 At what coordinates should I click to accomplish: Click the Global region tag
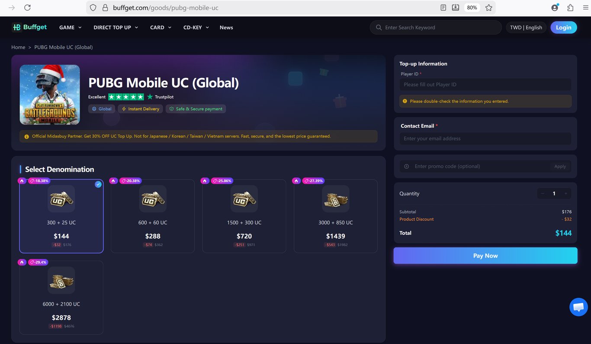click(102, 109)
